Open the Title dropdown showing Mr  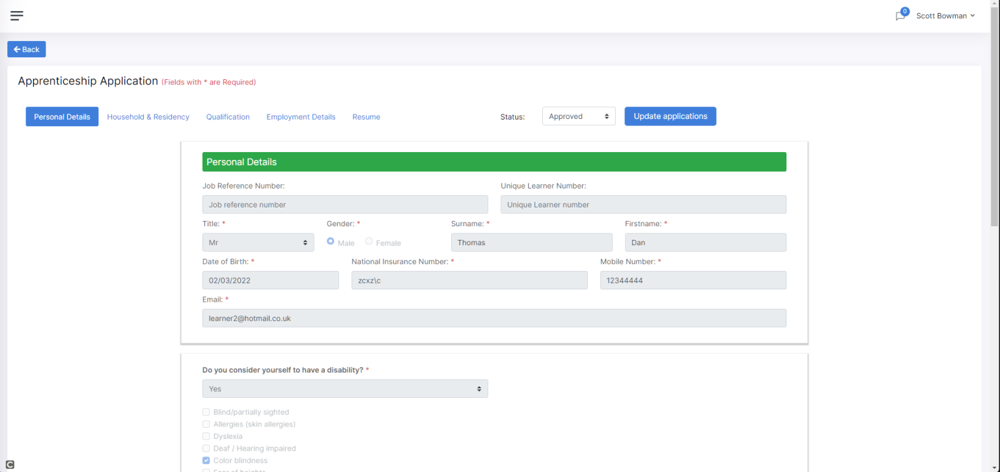[x=258, y=241]
